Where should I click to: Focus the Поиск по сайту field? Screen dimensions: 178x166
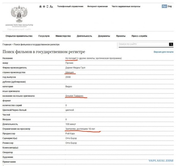pos(144,44)
